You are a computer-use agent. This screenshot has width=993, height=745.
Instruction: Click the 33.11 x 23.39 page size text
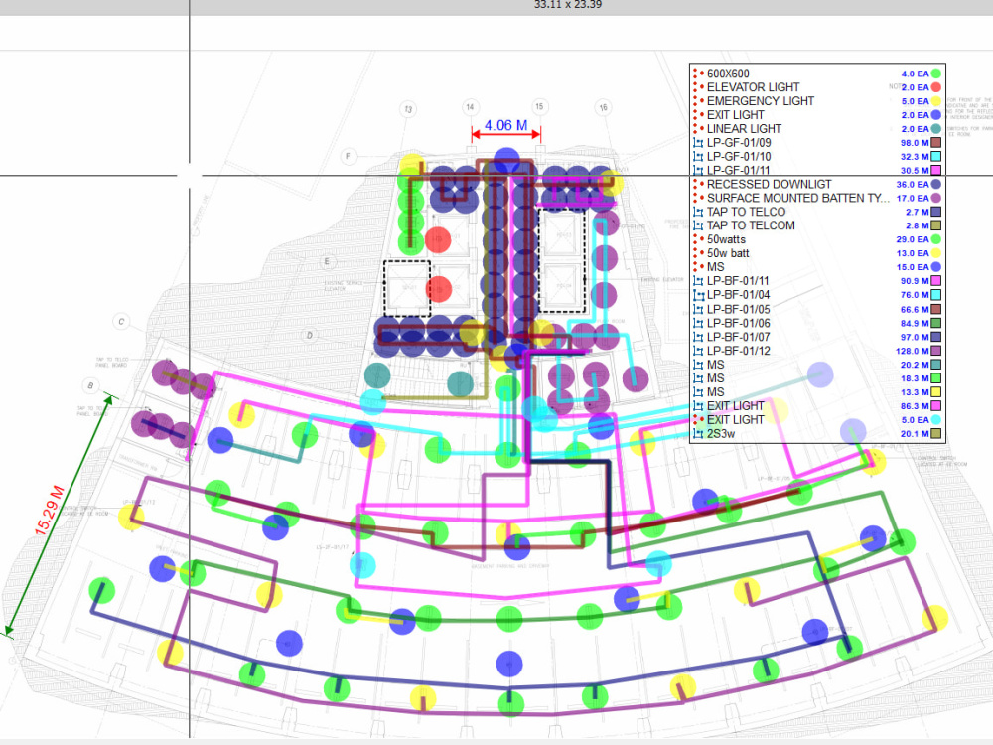568,4
